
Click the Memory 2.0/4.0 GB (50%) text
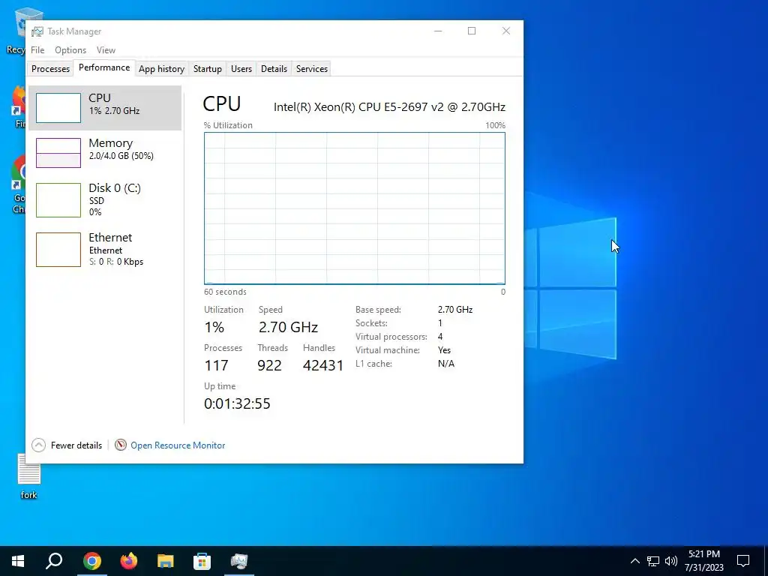pos(121,156)
